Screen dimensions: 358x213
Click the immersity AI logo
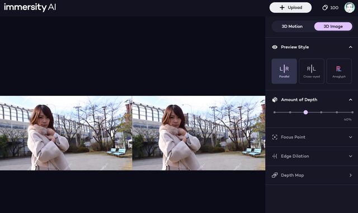point(30,7)
